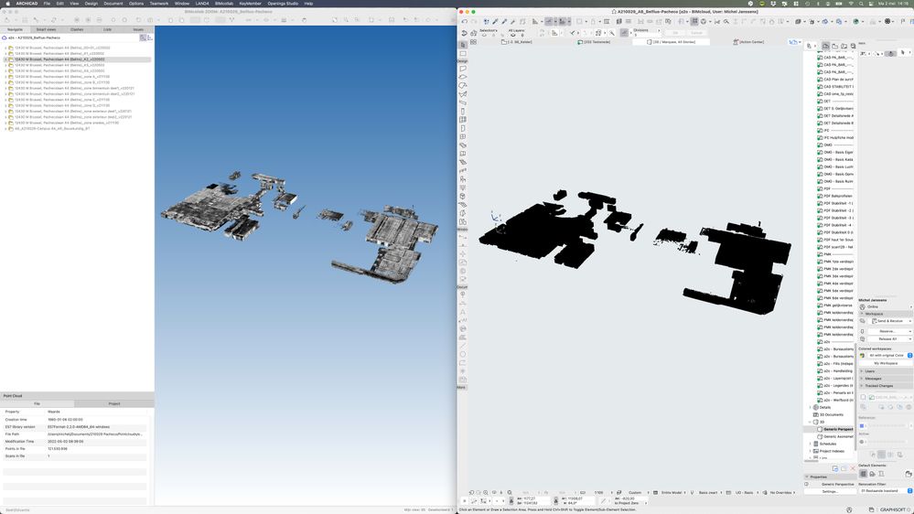The height and width of the screenshot is (514, 914).
Task: Click the Settings... button in Properties
Action: (x=830, y=491)
